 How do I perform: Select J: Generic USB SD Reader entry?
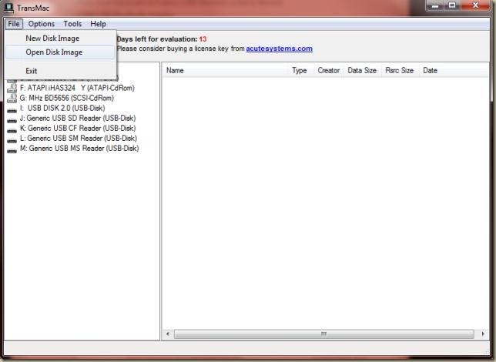click(x=78, y=119)
